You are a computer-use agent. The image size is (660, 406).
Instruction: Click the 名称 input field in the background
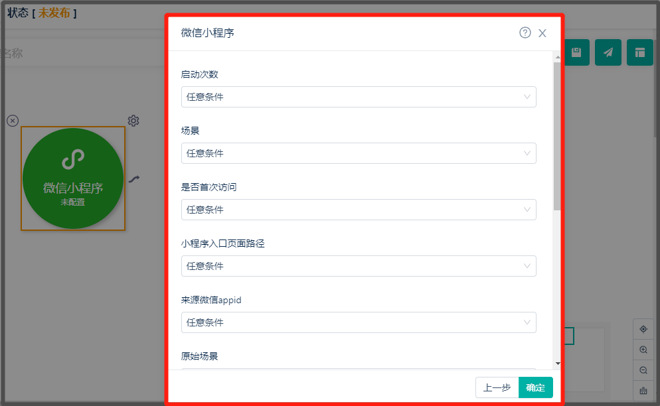84,53
